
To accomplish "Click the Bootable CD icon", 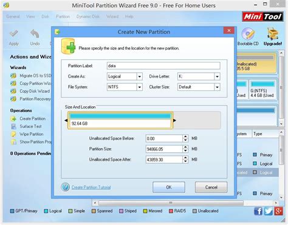I will 248,33.
